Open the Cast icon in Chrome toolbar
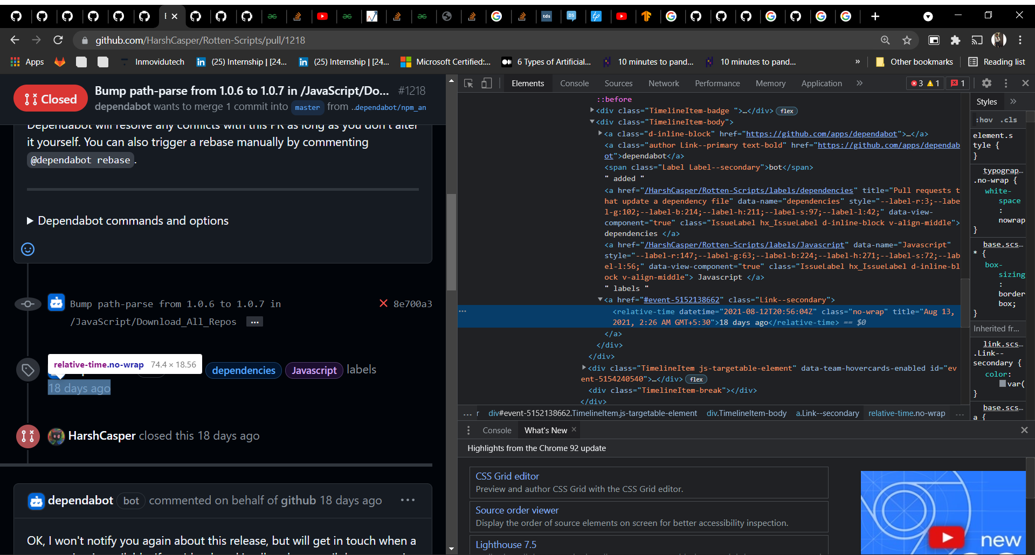The width and height of the screenshot is (1035, 555). coord(977,40)
